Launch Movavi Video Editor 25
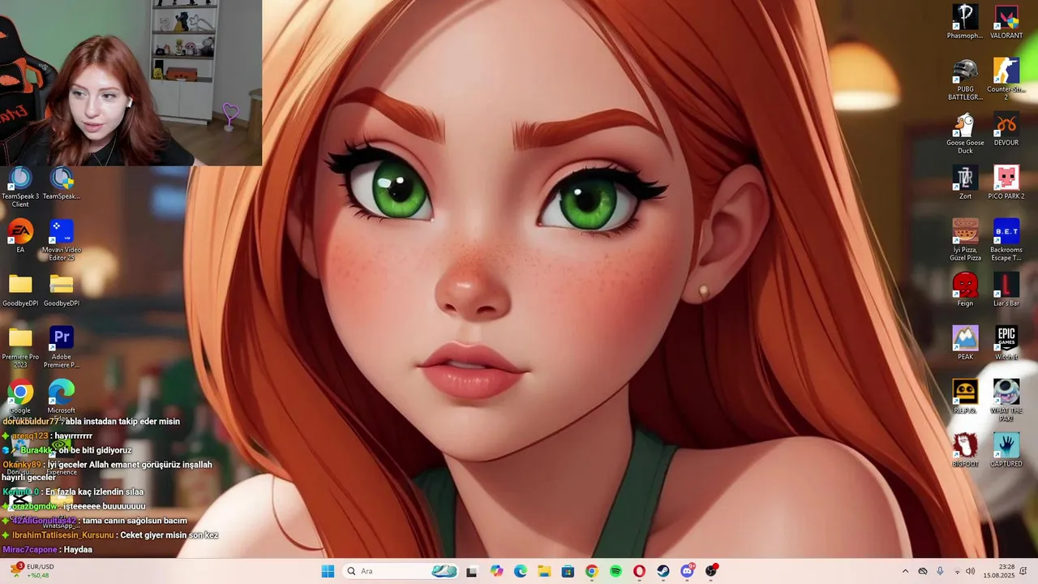 pyautogui.click(x=62, y=240)
